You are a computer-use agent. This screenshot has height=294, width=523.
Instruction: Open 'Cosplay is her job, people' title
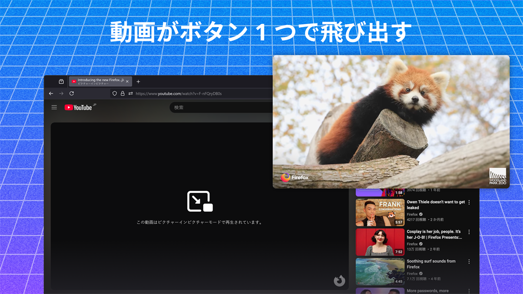tap(434, 234)
